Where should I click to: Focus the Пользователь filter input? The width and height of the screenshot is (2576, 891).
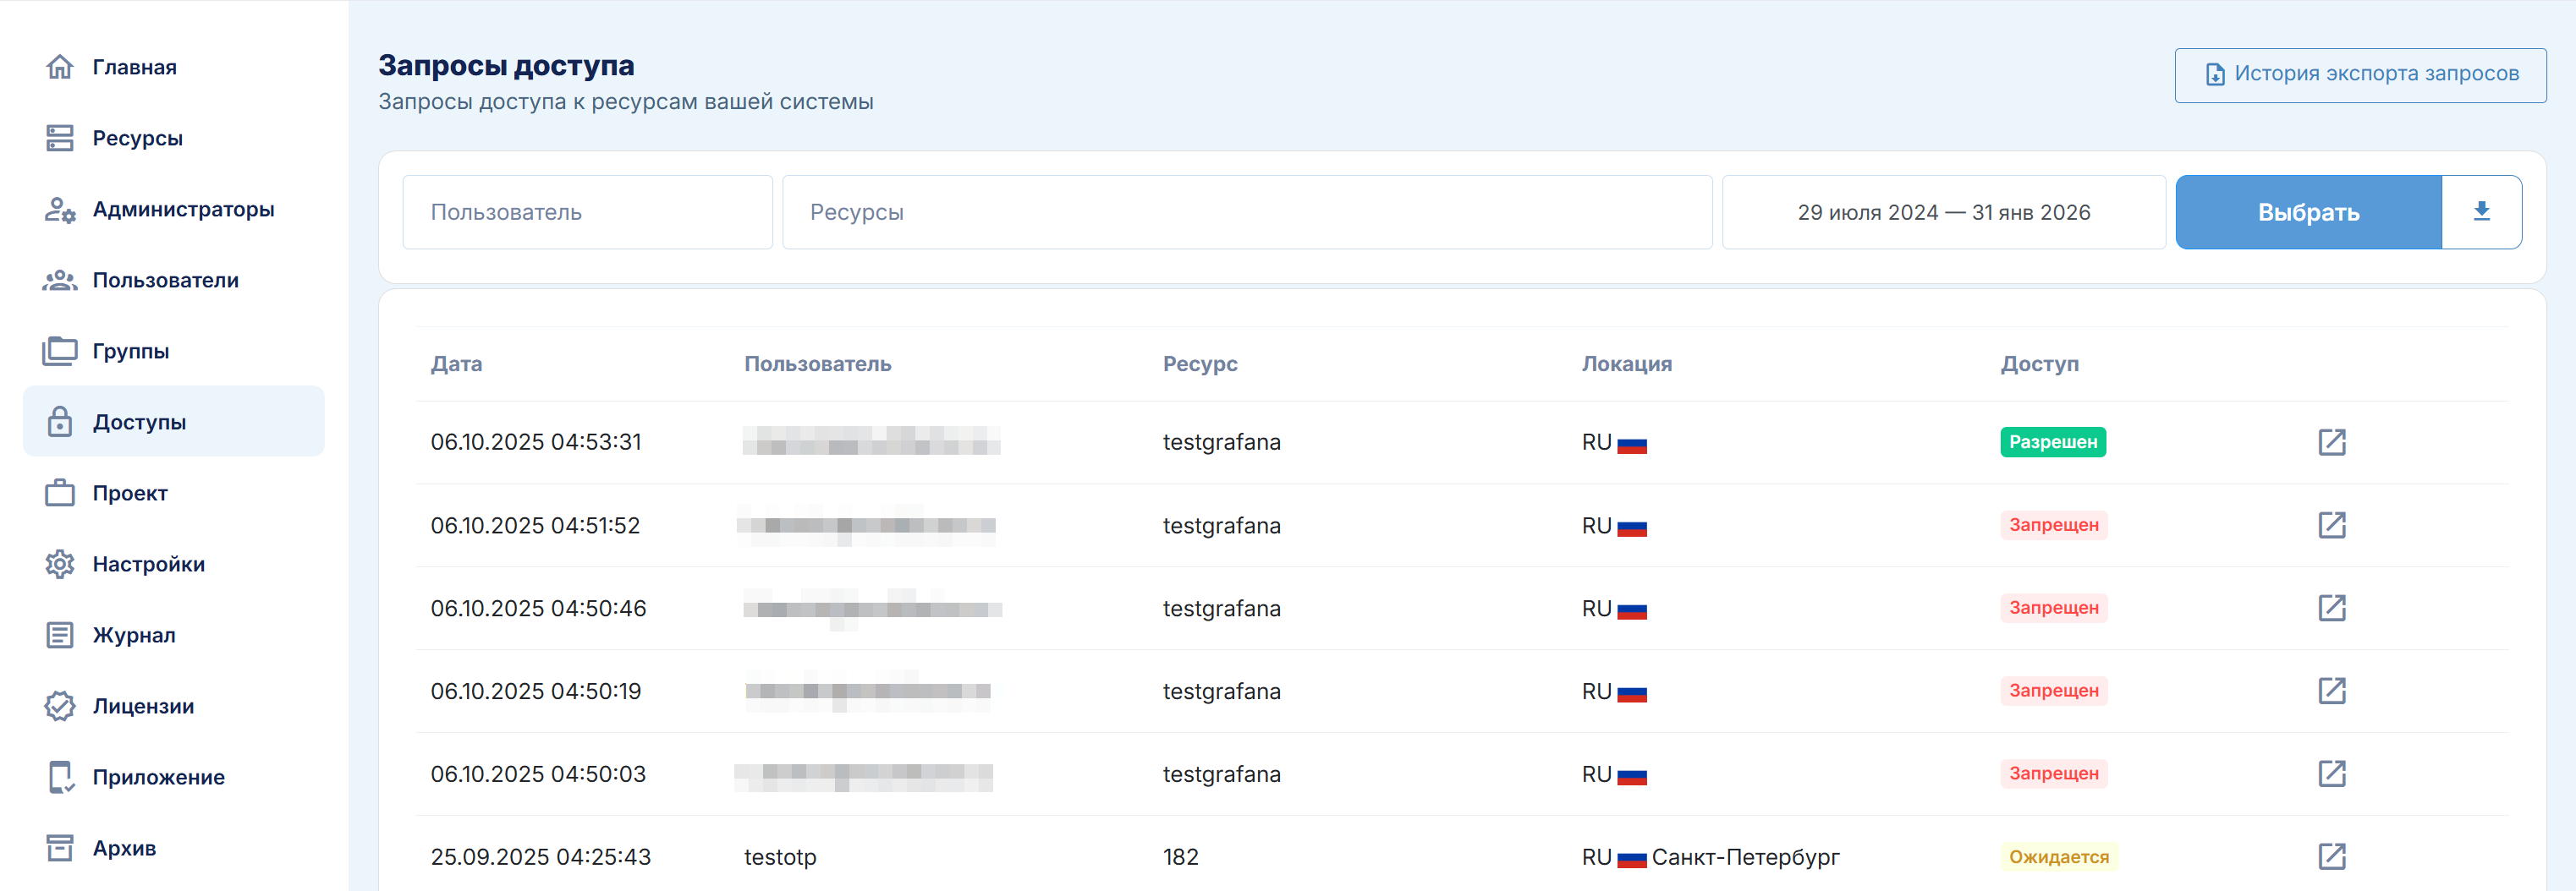pyautogui.click(x=587, y=213)
